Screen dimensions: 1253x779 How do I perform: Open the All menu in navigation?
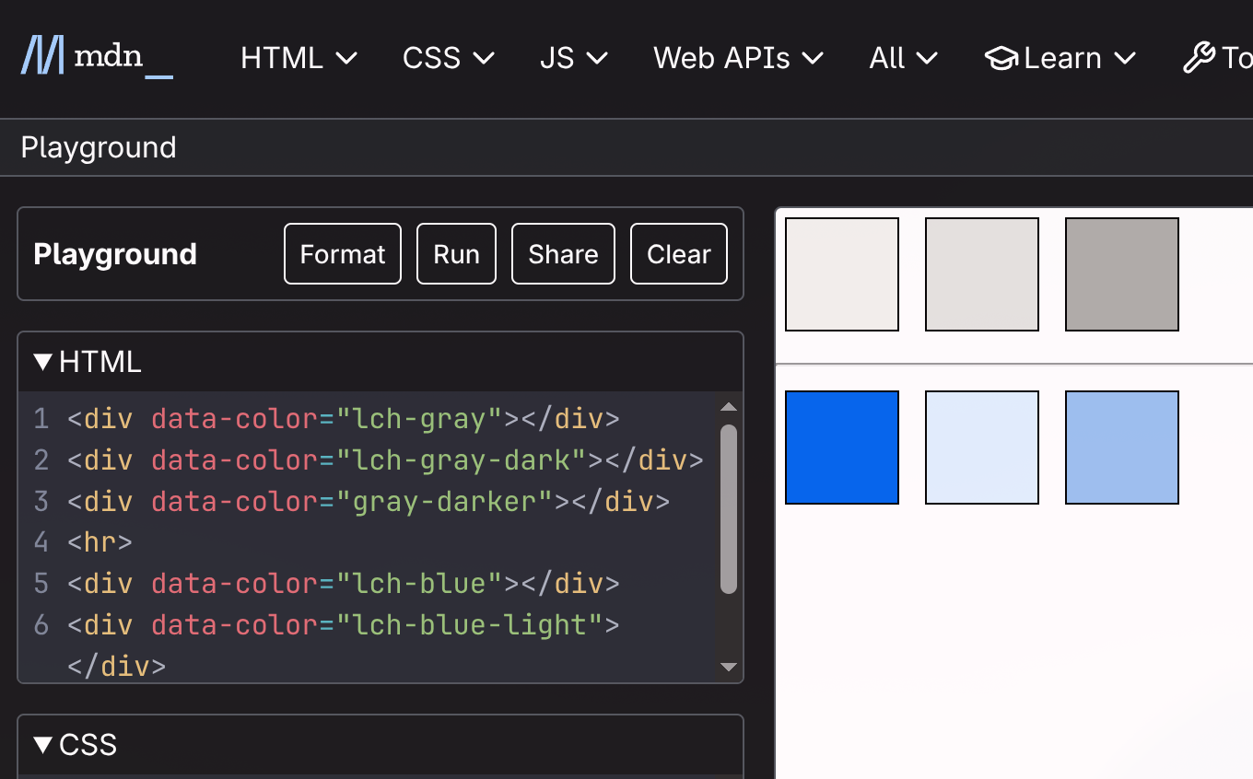(x=903, y=59)
